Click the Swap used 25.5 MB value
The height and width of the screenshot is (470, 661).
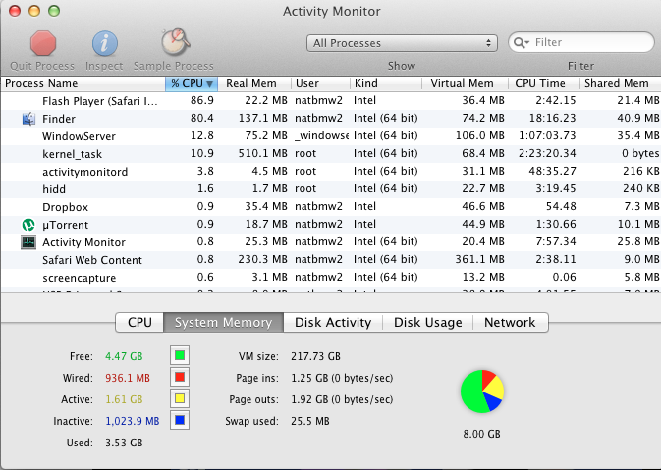tap(310, 421)
